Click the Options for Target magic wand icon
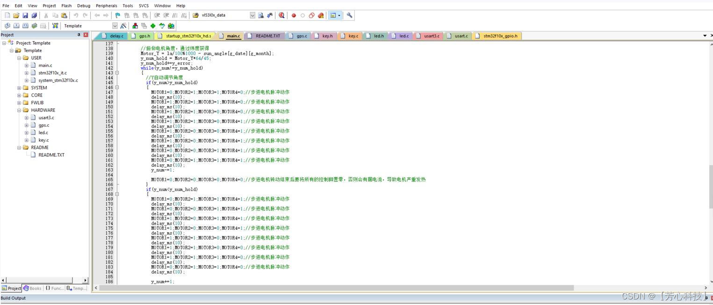Screen dimensions: 713x305 pyautogui.click(x=123, y=26)
